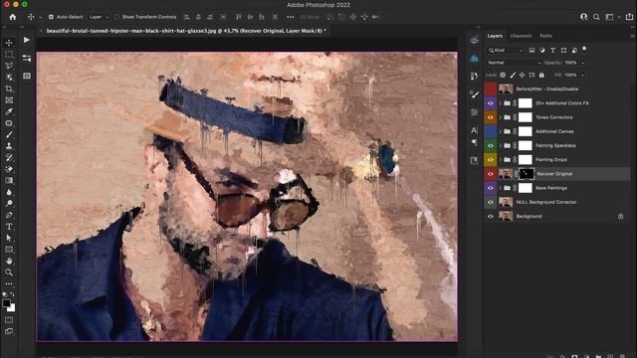Select the Brush tool
637x358 pixels.
pos(9,134)
